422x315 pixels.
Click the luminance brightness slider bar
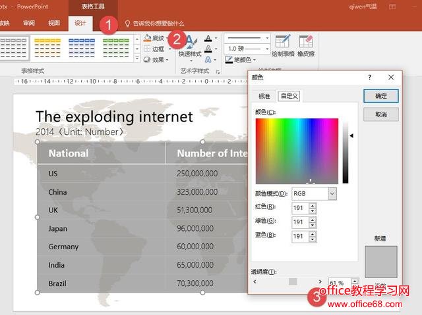346,152
